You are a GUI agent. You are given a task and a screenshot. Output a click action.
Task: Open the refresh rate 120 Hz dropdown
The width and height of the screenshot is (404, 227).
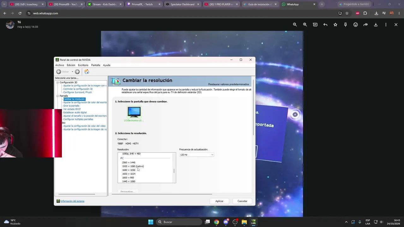click(x=197, y=155)
